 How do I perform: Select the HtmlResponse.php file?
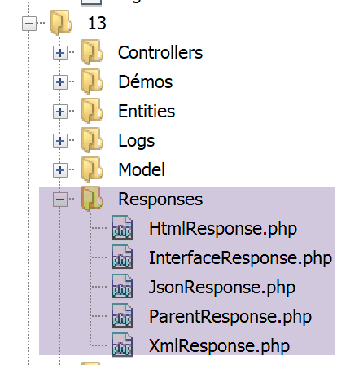[223, 229]
